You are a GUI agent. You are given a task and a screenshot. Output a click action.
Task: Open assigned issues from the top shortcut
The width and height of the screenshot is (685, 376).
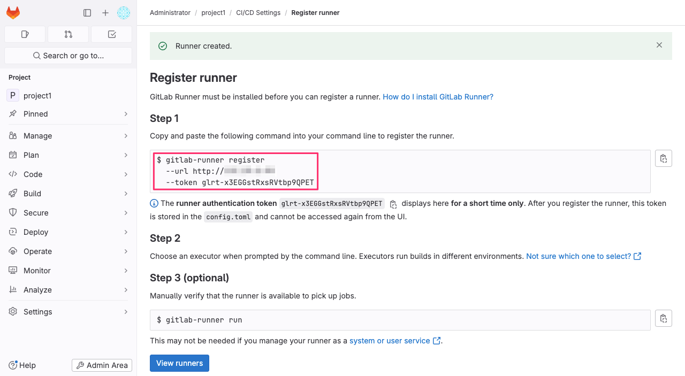tap(25, 34)
